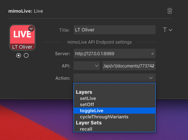Click the server connection checkmark
This screenshot has height=140, width=188.
point(152,54)
